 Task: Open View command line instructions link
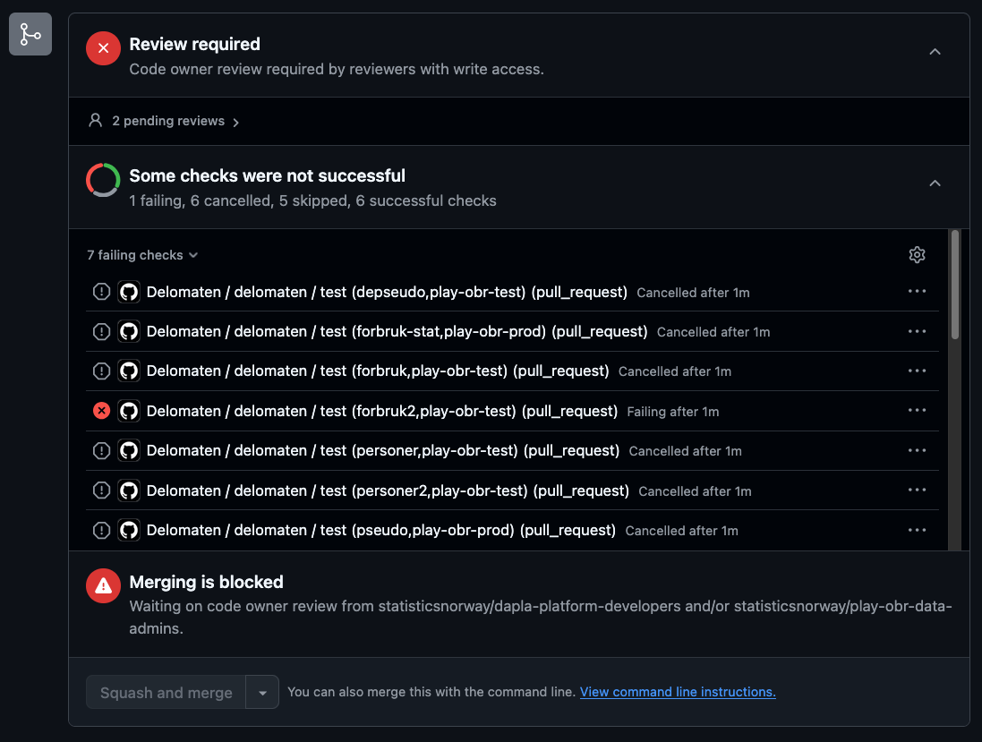pos(678,692)
